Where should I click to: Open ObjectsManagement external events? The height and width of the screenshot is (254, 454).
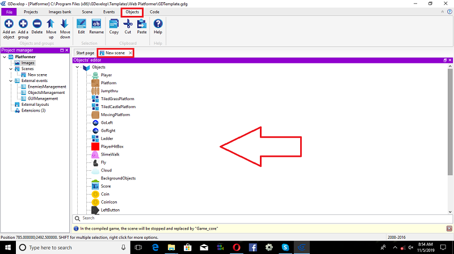pos(47,93)
